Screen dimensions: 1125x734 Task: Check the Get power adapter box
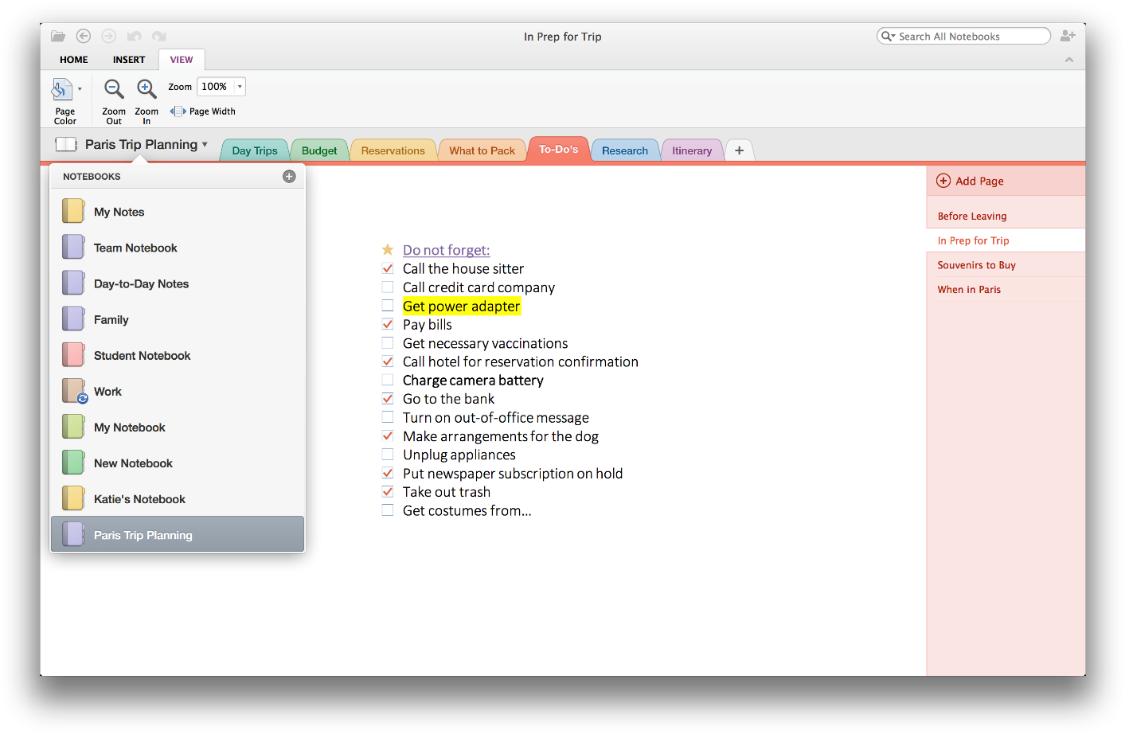tap(388, 306)
